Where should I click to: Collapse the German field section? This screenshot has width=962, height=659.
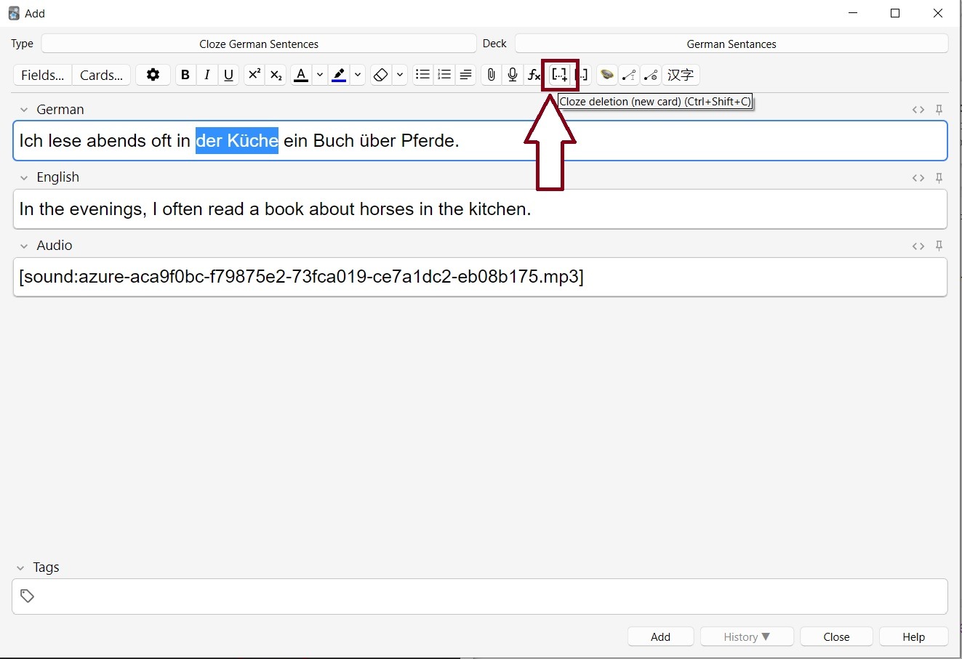(24, 110)
